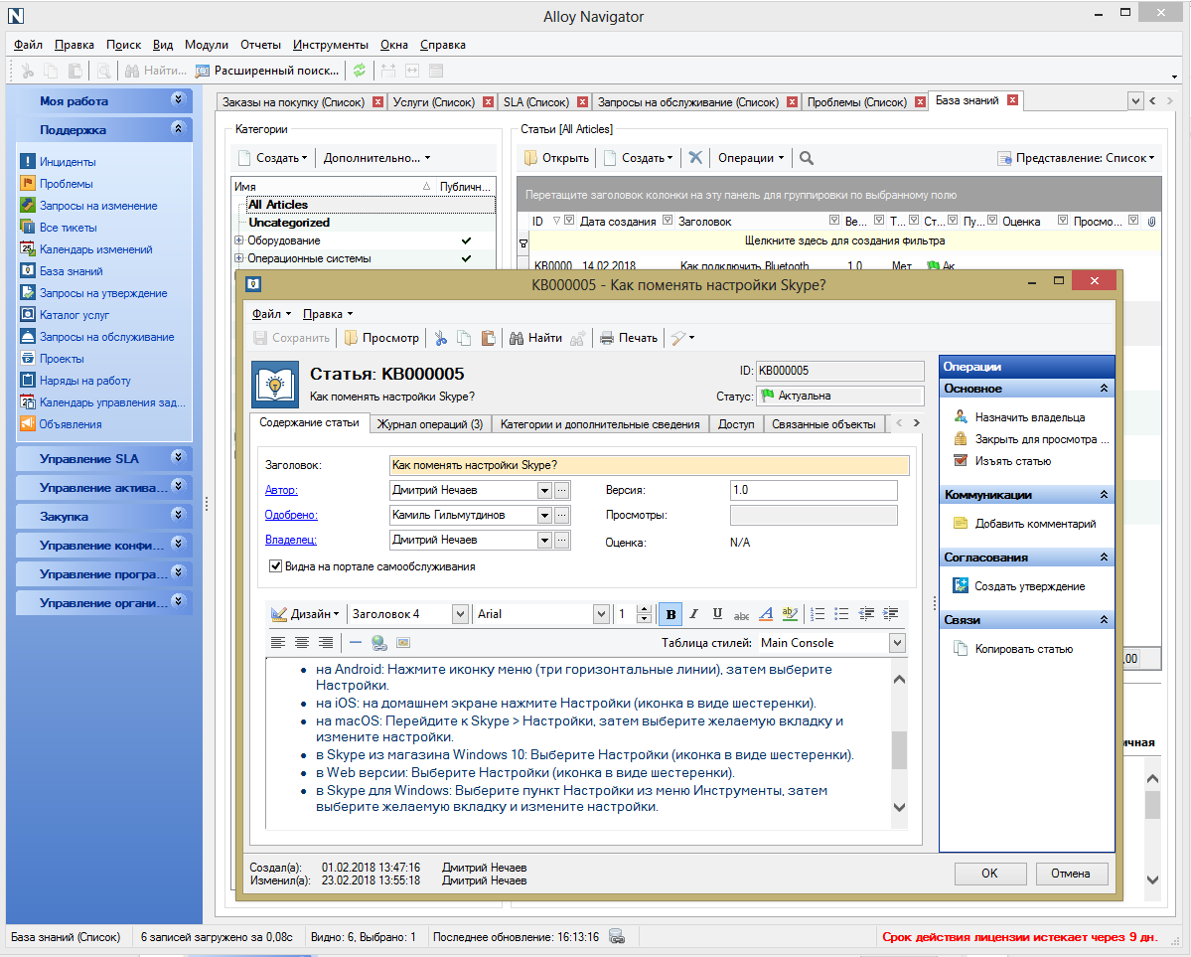The image size is (1191, 957).
Task: Increase the font size stepper
Action: tap(644, 609)
